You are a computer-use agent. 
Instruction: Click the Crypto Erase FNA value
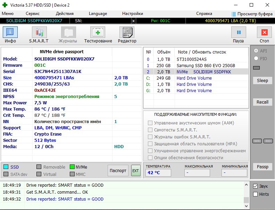point(48,134)
